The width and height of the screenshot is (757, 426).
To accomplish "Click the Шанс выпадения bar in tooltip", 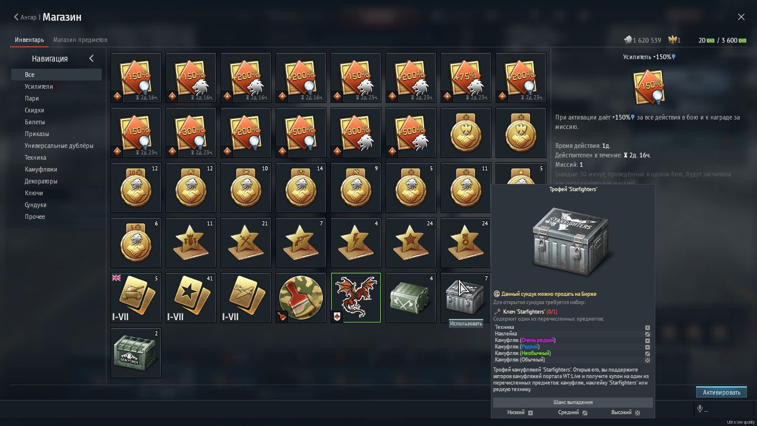I will pyautogui.click(x=572, y=402).
